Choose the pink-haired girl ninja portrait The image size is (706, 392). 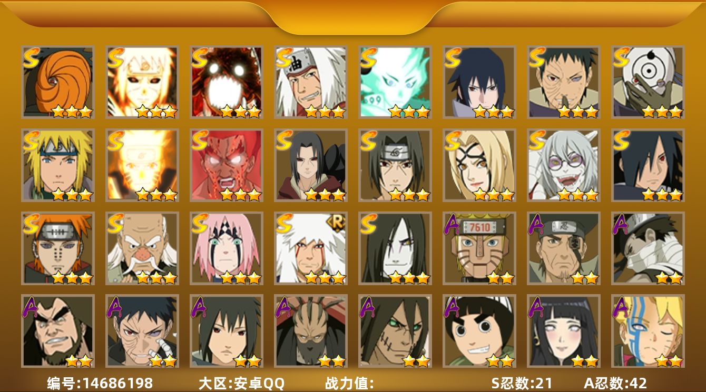(227, 248)
